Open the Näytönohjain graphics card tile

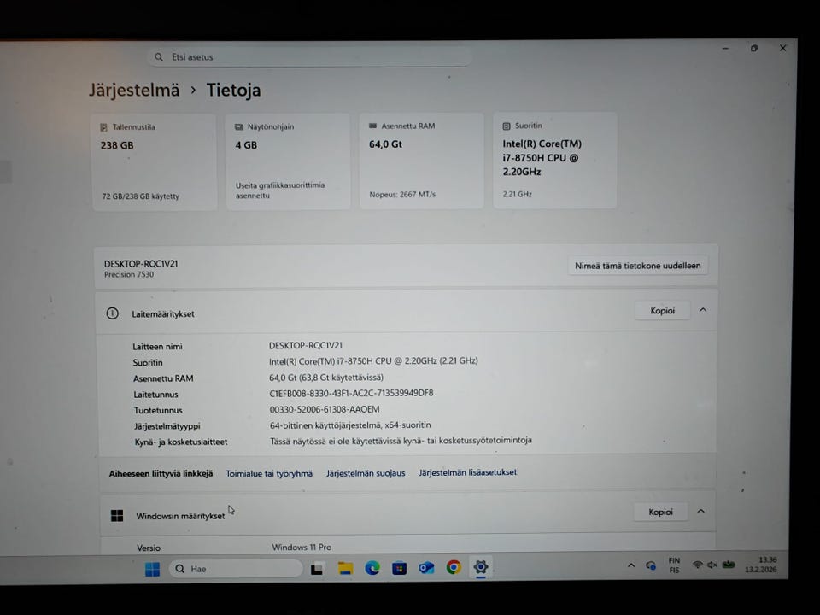(288, 161)
